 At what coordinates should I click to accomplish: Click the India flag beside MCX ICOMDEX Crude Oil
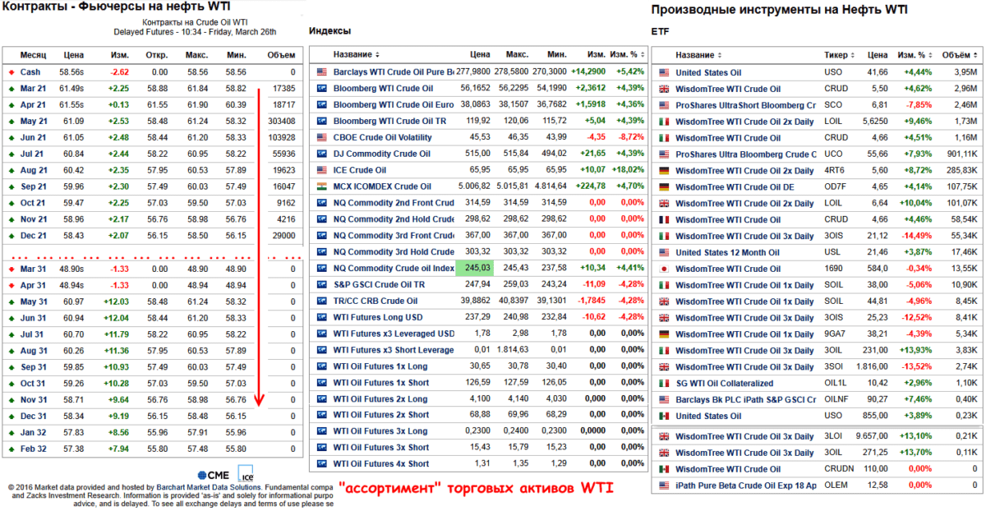321,186
